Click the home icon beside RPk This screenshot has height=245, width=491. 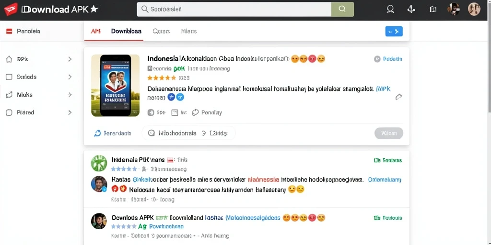coord(9,59)
